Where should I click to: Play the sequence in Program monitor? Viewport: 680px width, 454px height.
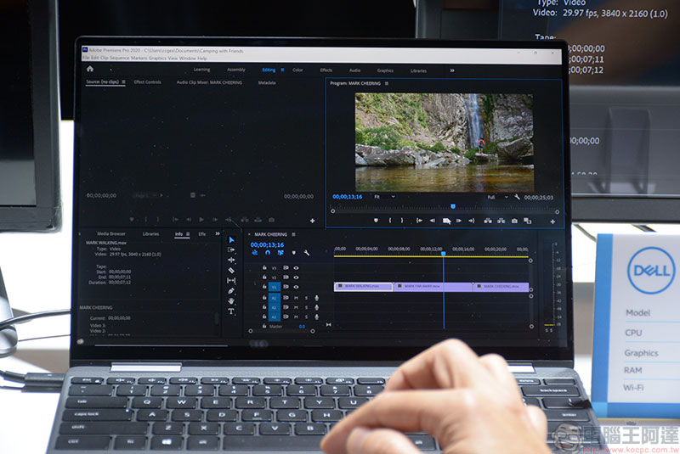click(446, 221)
